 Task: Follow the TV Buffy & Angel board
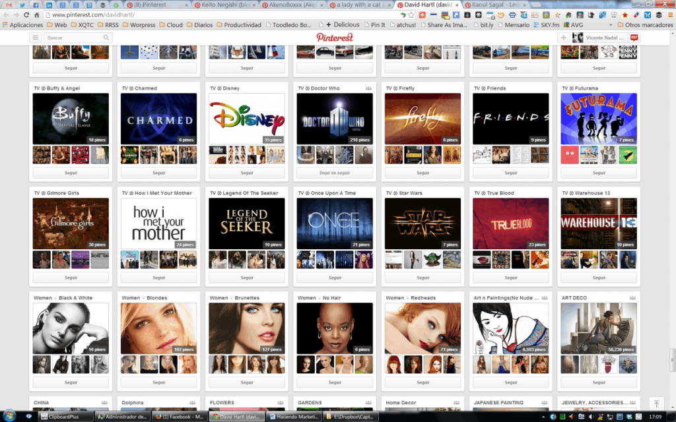(71, 173)
